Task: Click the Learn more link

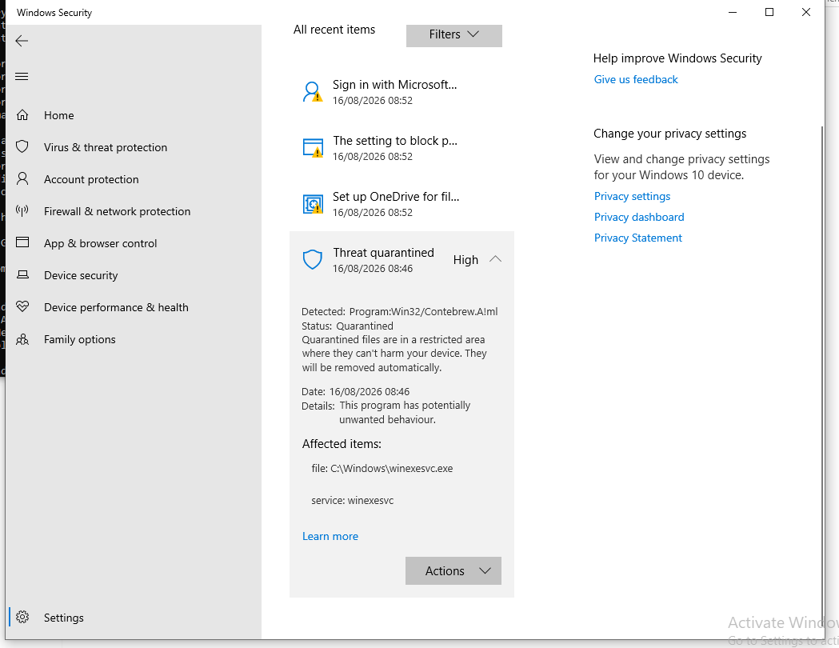Action: click(330, 536)
